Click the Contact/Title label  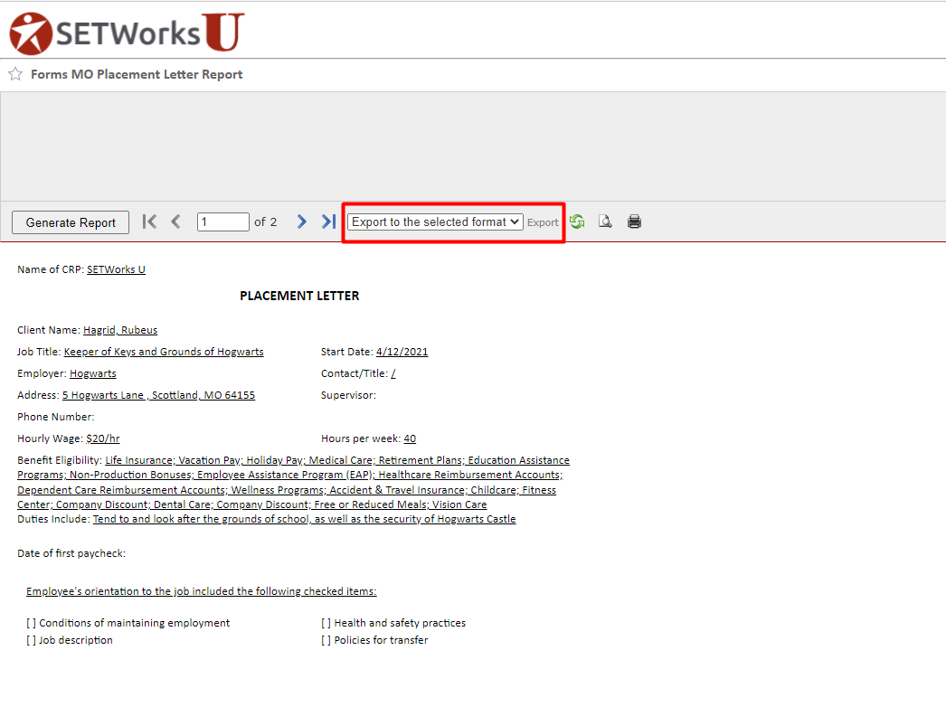pyautogui.click(x=355, y=373)
